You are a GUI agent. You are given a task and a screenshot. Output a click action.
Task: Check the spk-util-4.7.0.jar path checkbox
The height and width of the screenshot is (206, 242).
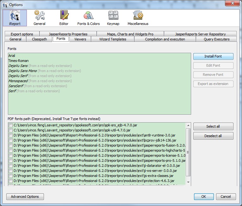(10, 130)
